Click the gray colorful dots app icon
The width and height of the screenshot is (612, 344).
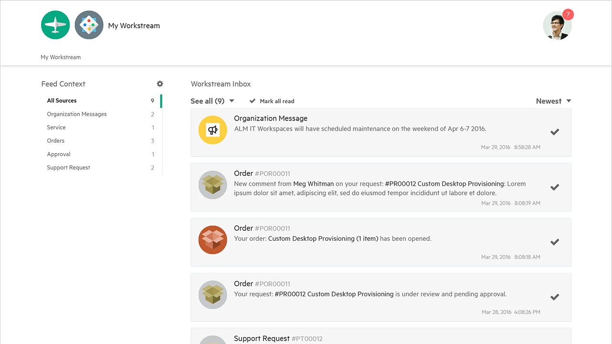coord(89,25)
